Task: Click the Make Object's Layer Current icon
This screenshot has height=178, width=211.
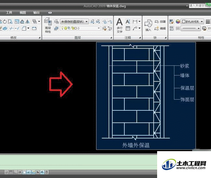Action: pos(56,28)
